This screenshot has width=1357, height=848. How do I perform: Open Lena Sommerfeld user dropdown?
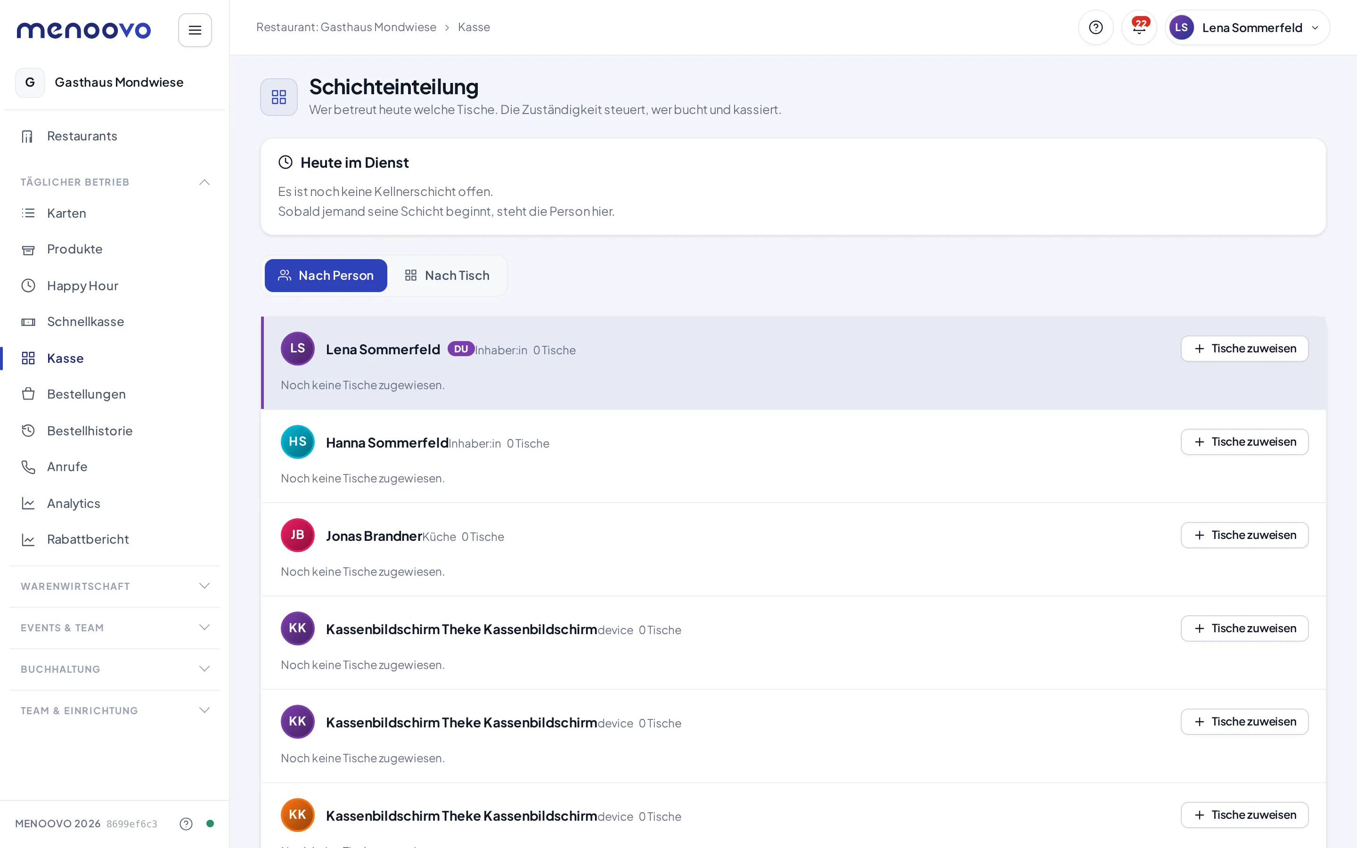(1247, 27)
